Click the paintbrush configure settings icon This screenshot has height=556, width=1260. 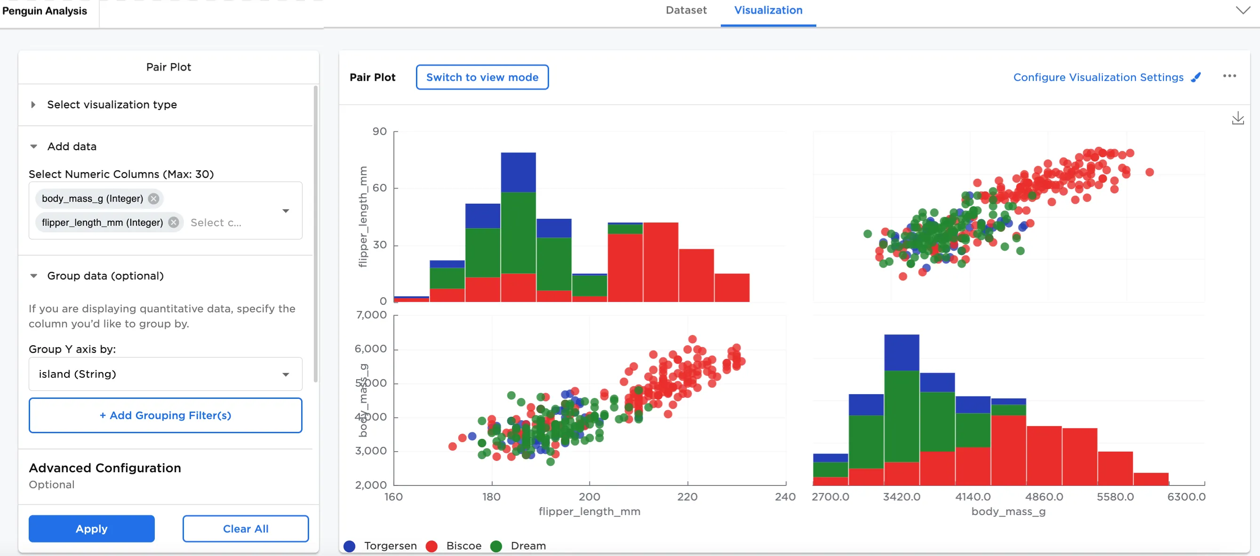[x=1196, y=77]
